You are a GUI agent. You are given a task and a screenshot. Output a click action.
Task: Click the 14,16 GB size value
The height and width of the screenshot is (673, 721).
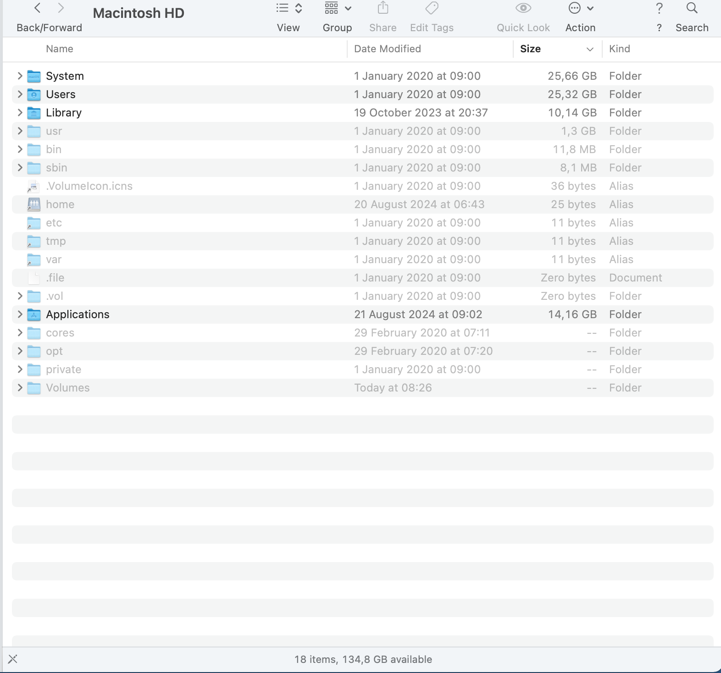[572, 314]
